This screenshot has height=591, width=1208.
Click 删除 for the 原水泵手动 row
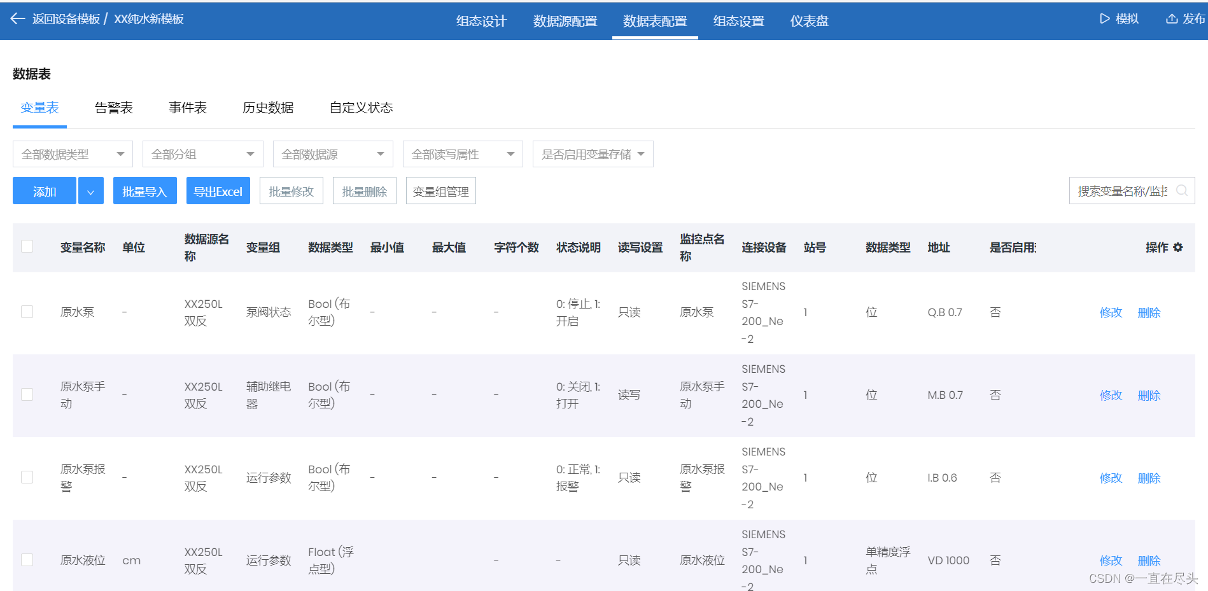click(x=1149, y=395)
